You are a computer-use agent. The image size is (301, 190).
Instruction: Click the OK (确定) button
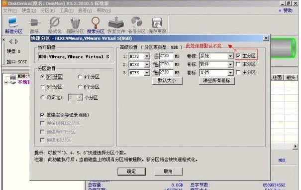pos(131,172)
